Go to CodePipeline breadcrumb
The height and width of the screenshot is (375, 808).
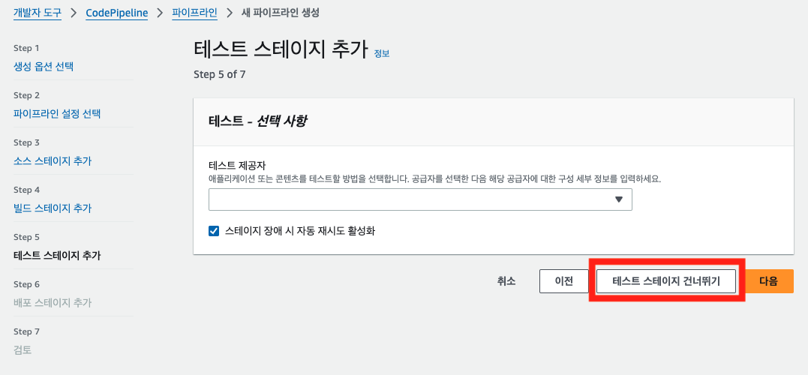coord(117,13)
